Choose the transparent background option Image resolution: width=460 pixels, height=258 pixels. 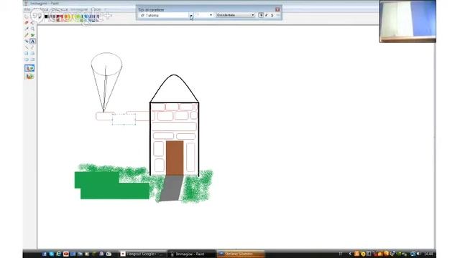(x=29, y=77)
